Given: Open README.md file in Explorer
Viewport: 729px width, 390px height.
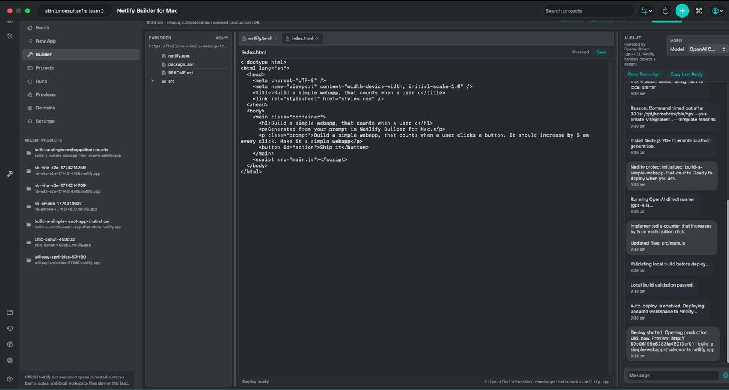Looking at the screenshot, I should pyautogui.click(x=180, y=72).
